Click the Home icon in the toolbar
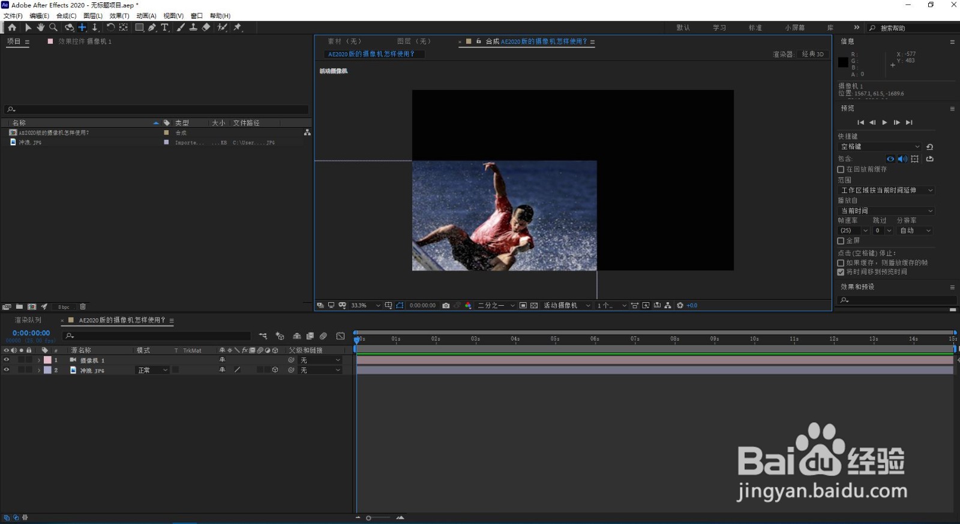Viewport: 960px width, 524px height. pyautogui.click(x=12, y=27)
